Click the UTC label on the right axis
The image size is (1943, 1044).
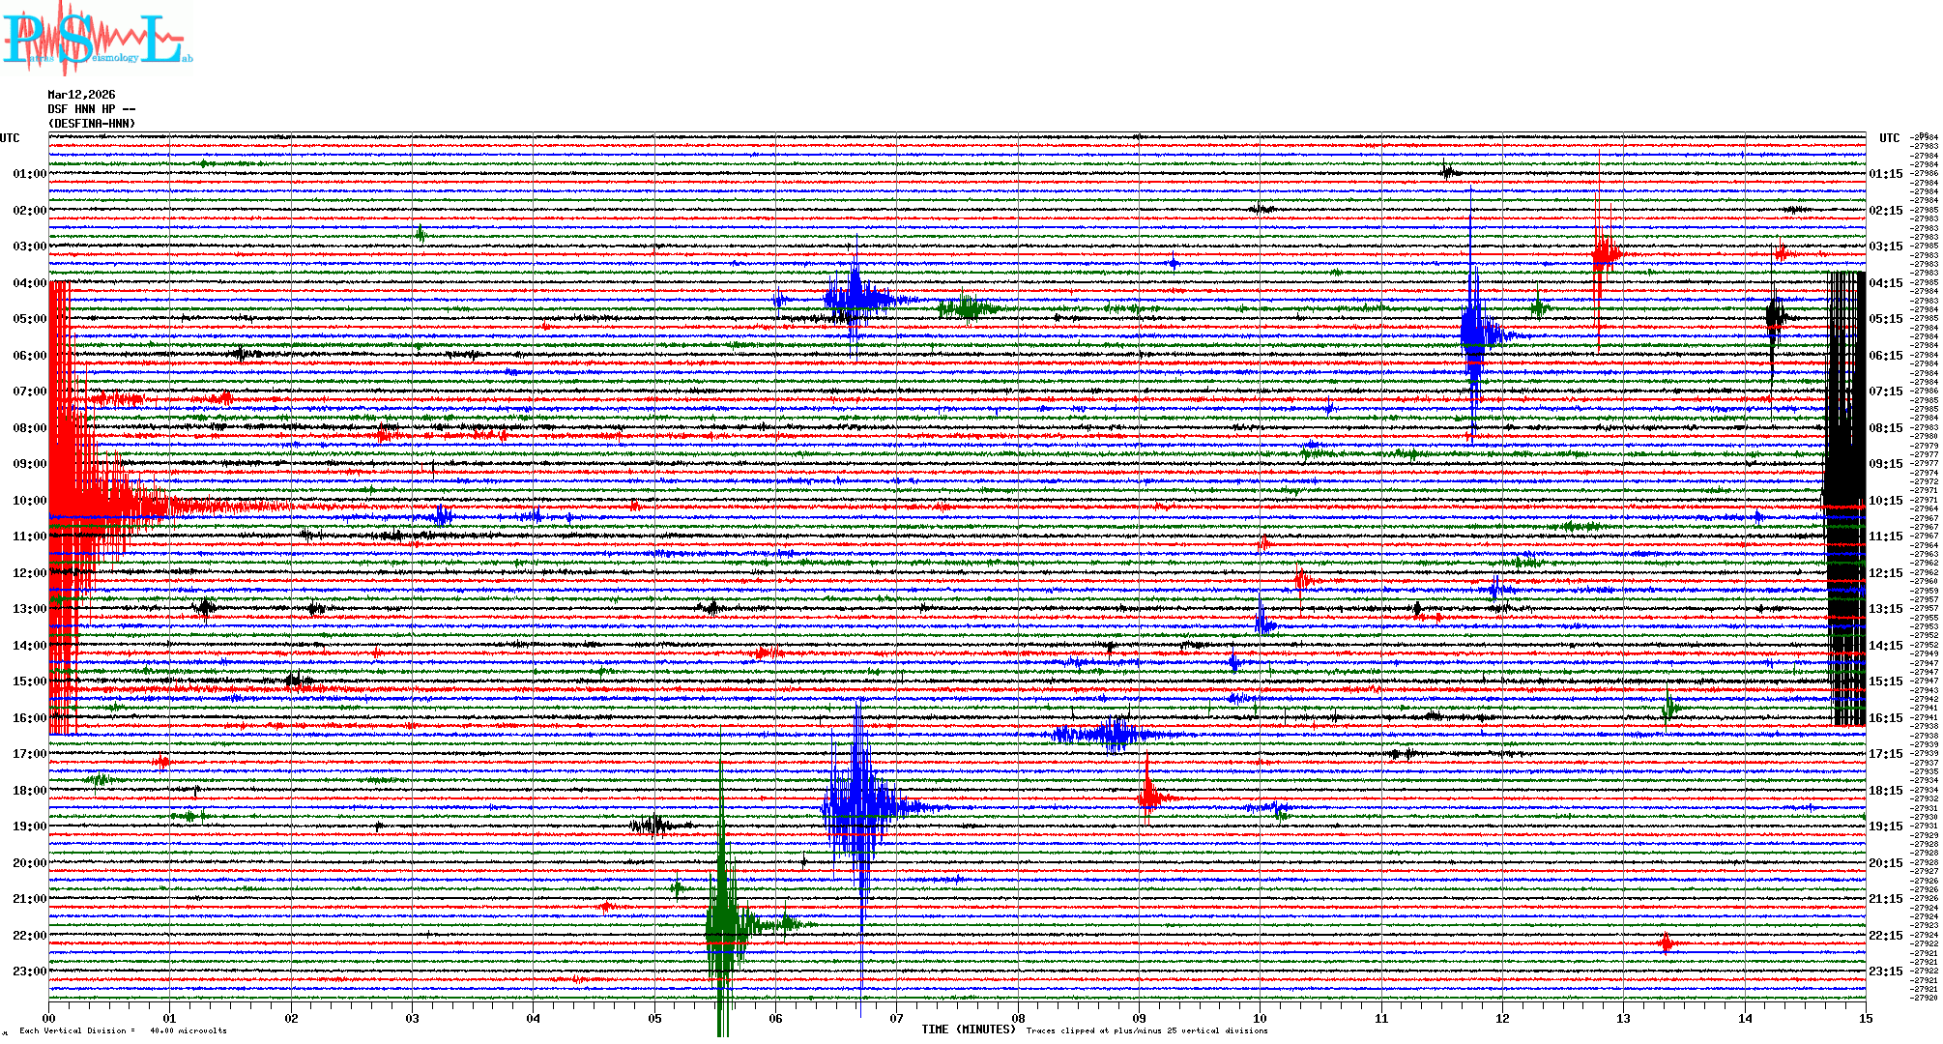[1889, 138]
